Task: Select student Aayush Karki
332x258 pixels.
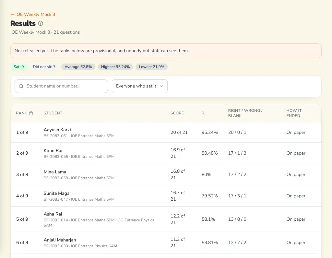Action: click(x=57, y=130)
